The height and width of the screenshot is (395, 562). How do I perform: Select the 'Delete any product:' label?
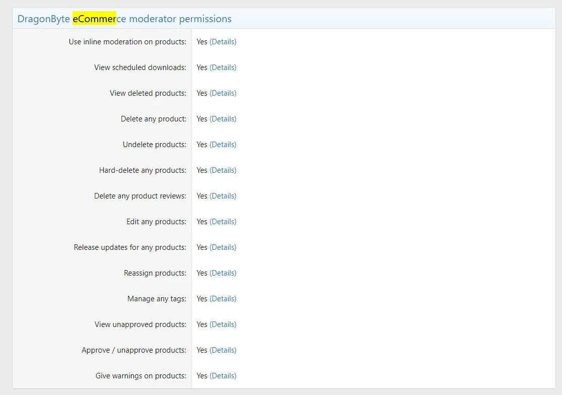(x=154, y=119)
